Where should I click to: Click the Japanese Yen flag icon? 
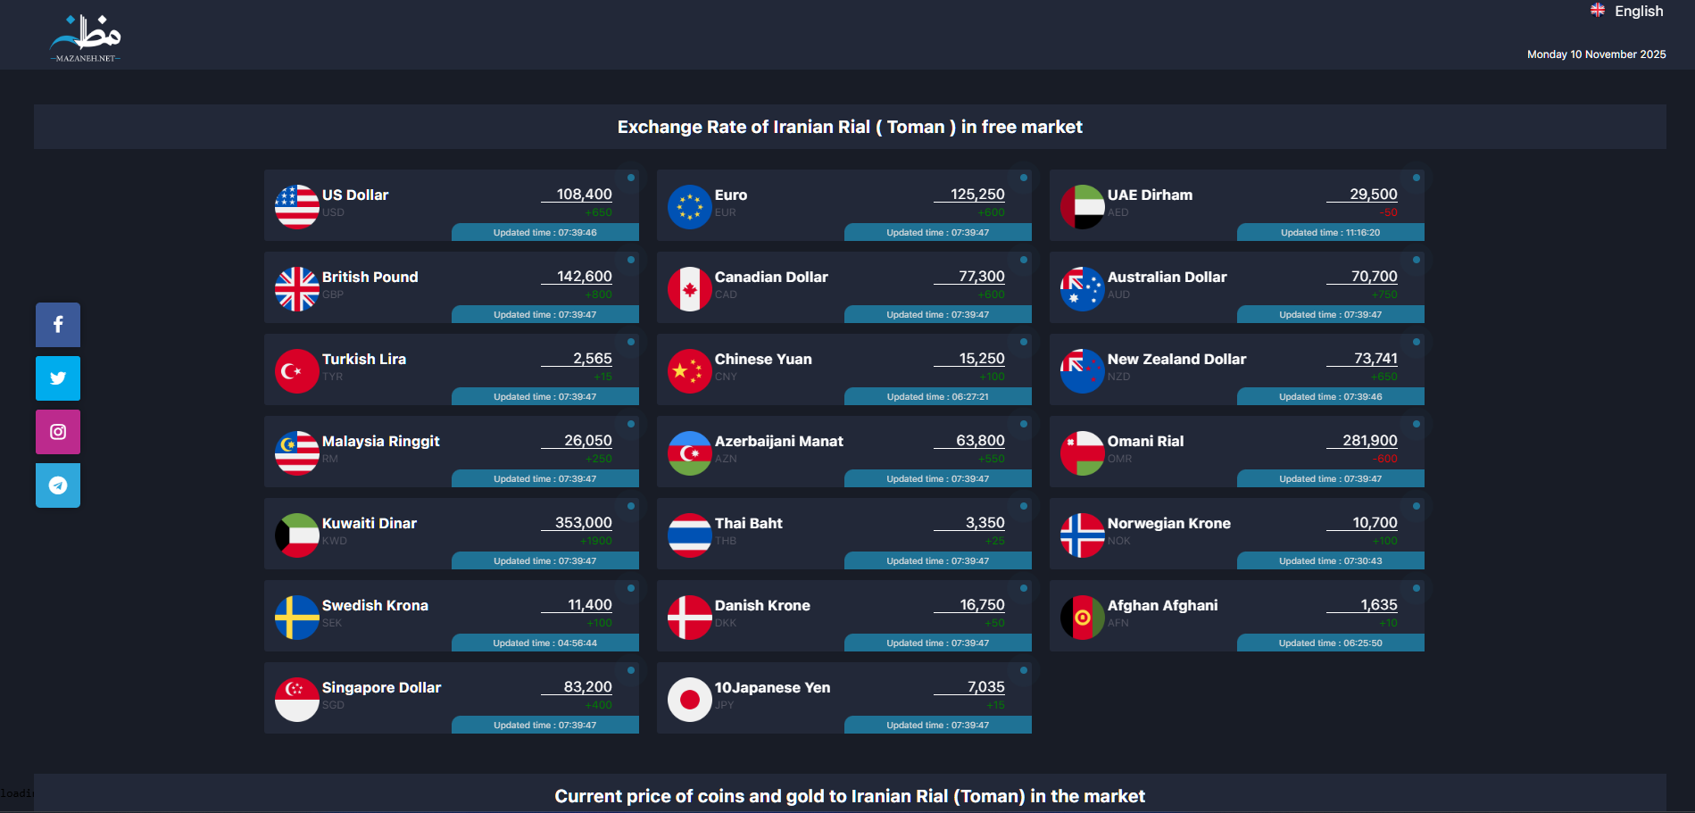[690, 700]
